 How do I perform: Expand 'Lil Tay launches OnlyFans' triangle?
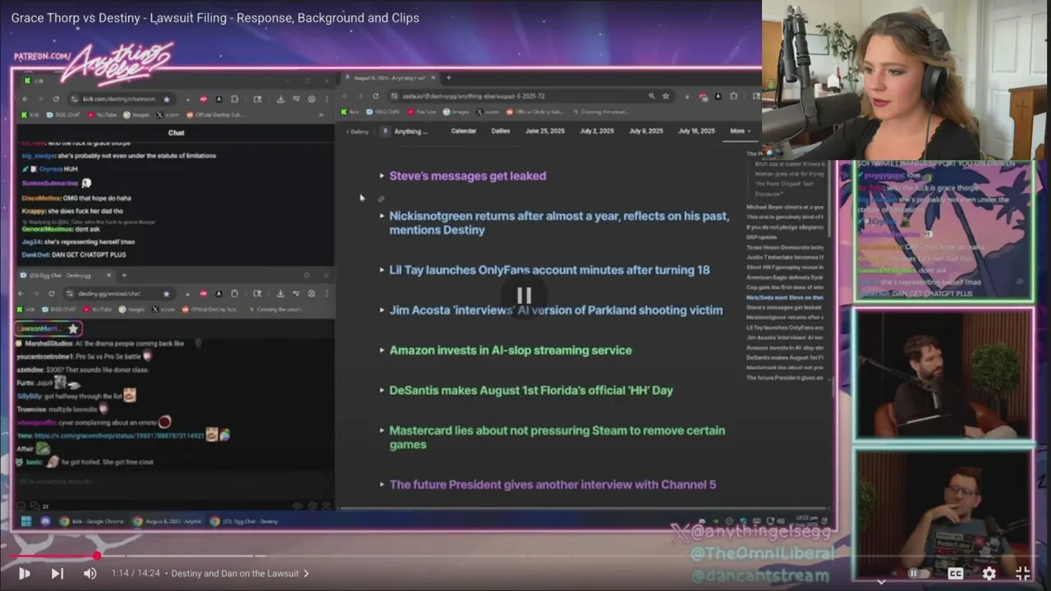coord(382,270)
